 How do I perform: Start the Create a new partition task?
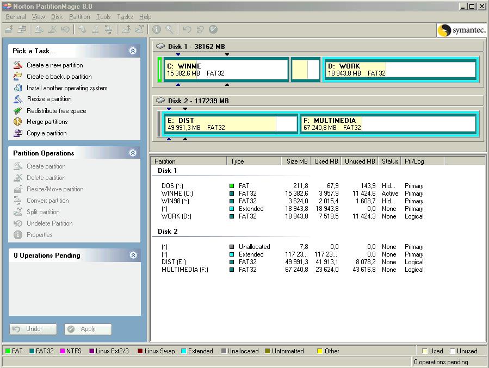click(x=54, y=65)
